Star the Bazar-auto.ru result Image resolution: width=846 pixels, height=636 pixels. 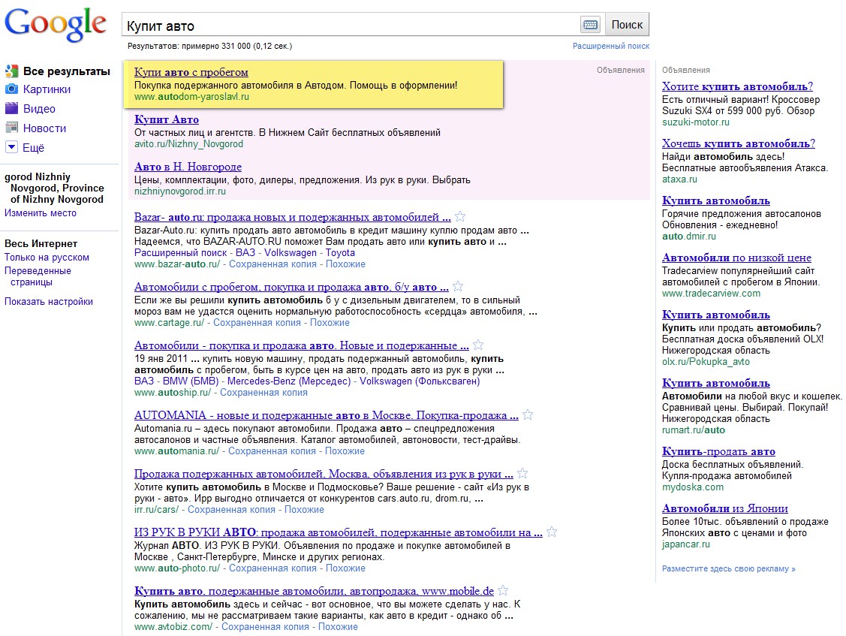coord(459,216)
